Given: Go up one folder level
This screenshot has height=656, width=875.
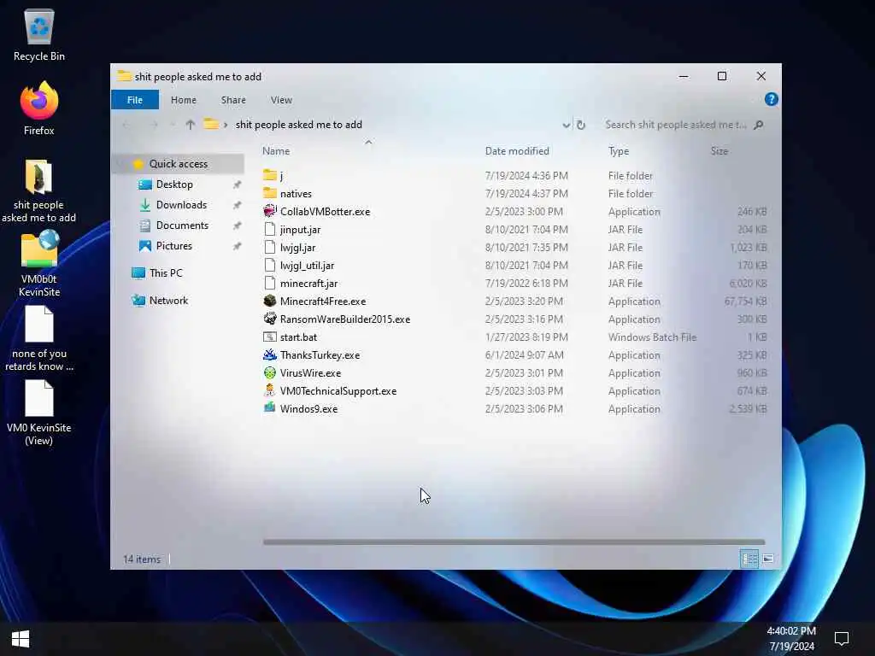Looking at the screenshot, I should [x=191, y=125].
